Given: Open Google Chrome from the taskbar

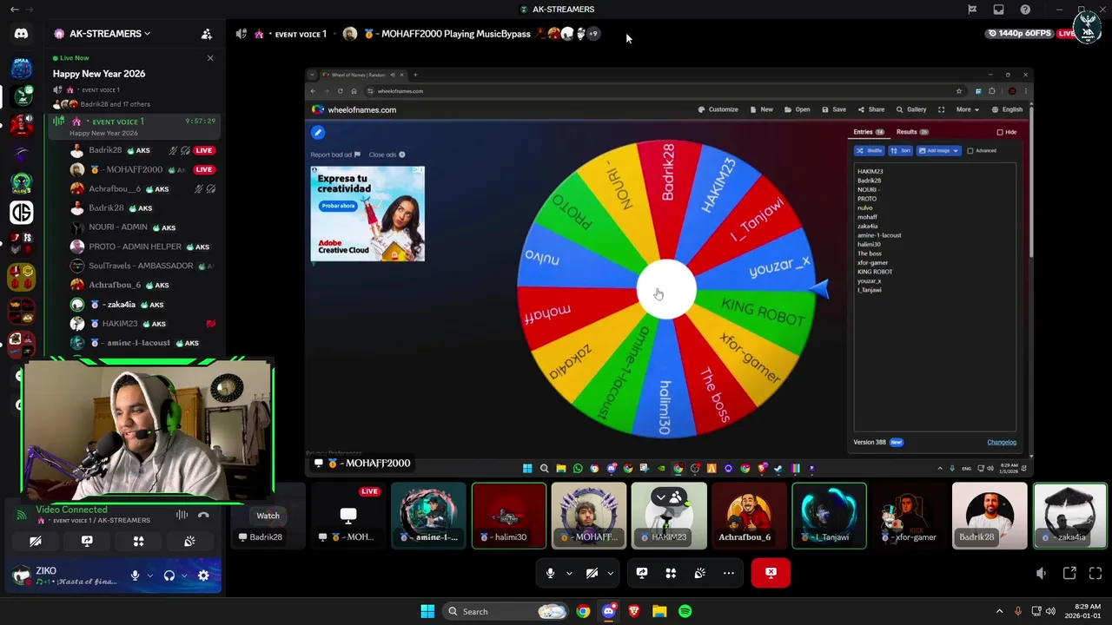Looking at the screenshot, I should point(583,611).
